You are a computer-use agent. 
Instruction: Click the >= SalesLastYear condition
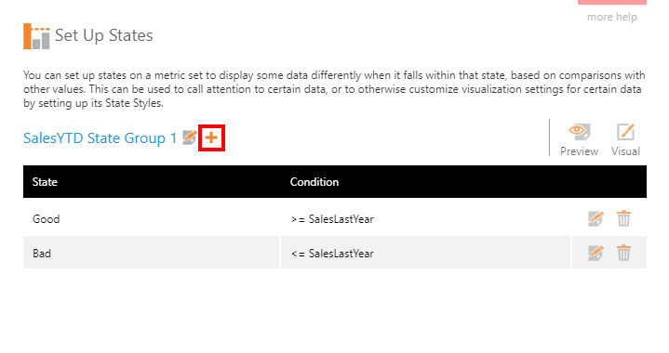pos(332,219)
